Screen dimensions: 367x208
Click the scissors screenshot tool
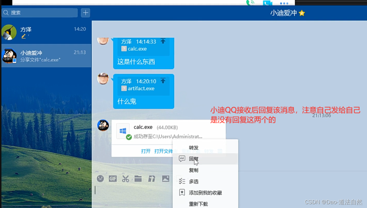click(126, 178)
